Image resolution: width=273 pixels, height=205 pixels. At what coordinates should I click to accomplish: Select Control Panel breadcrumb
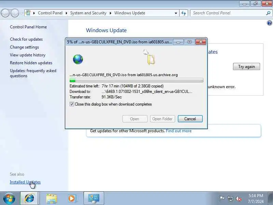[50, 13]
